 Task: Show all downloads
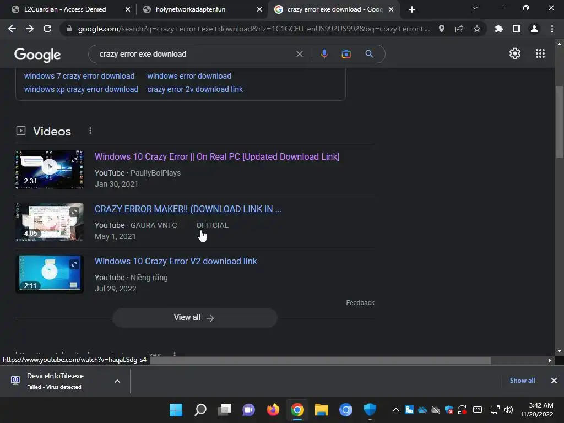522,381
